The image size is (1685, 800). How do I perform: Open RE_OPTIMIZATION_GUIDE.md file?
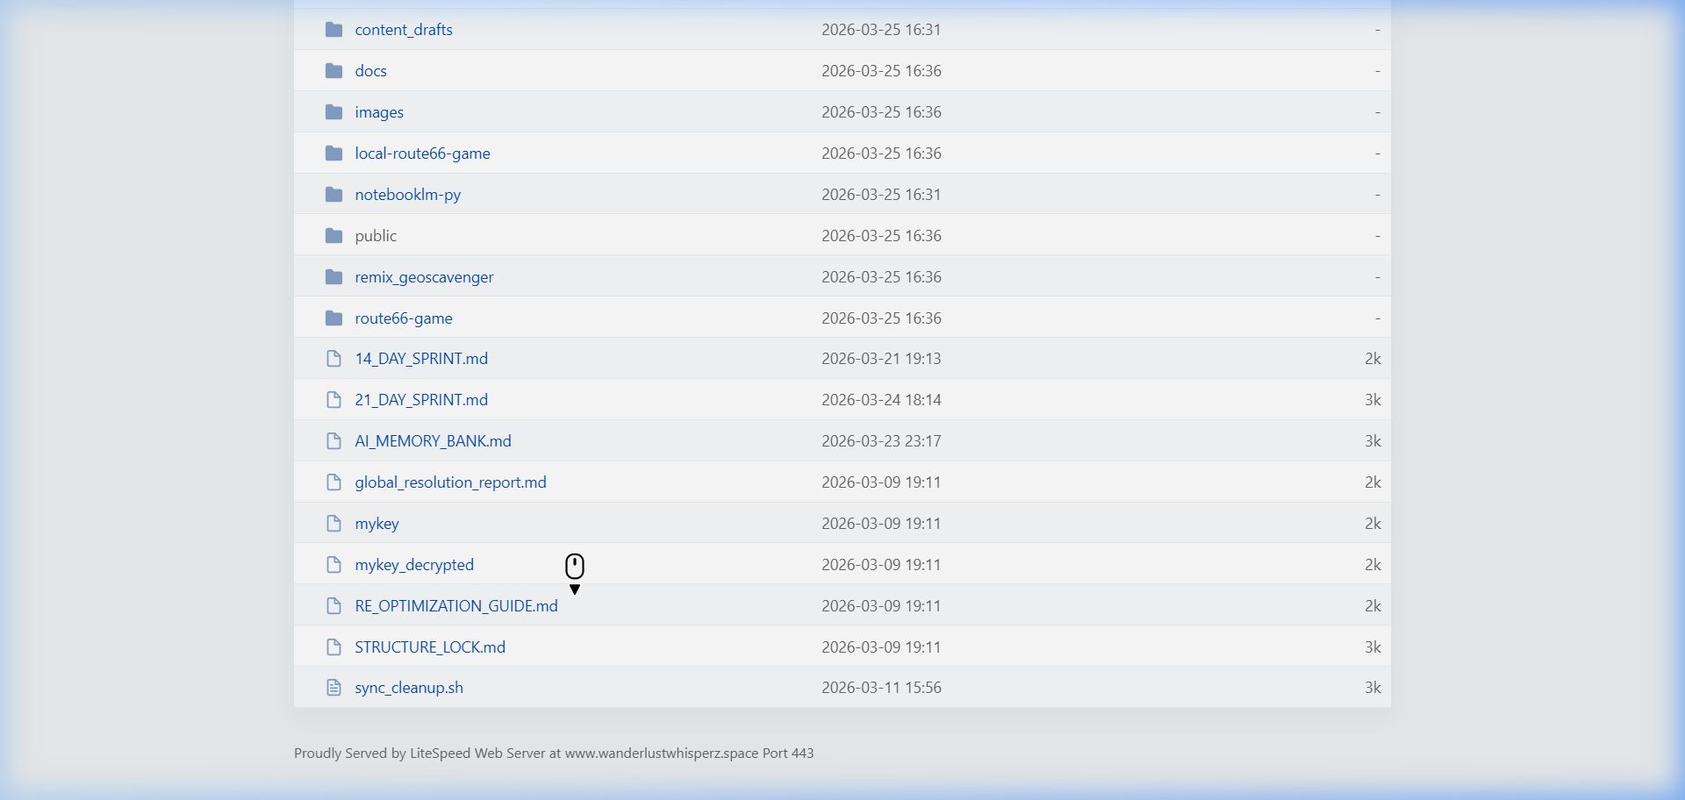point(456,606)
